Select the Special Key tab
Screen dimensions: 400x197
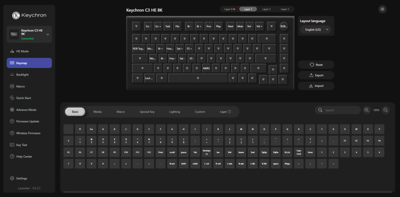click(x=147, y=112)
